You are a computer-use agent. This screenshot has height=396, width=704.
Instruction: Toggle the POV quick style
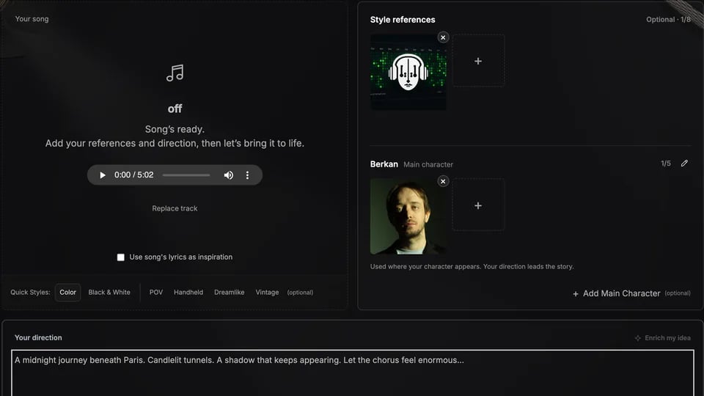click(x=155, y=293)
